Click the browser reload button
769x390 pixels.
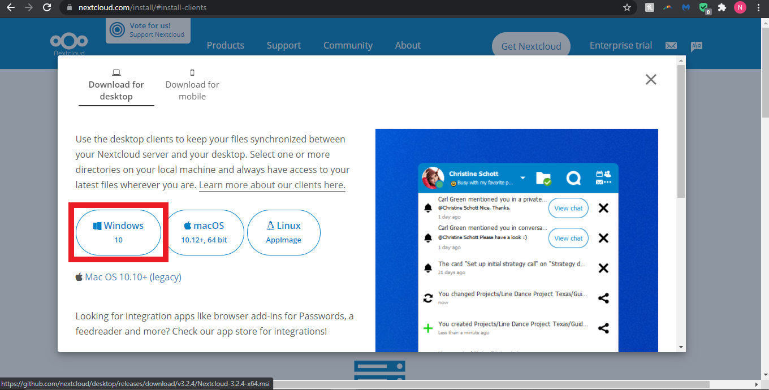coord(47,8)
